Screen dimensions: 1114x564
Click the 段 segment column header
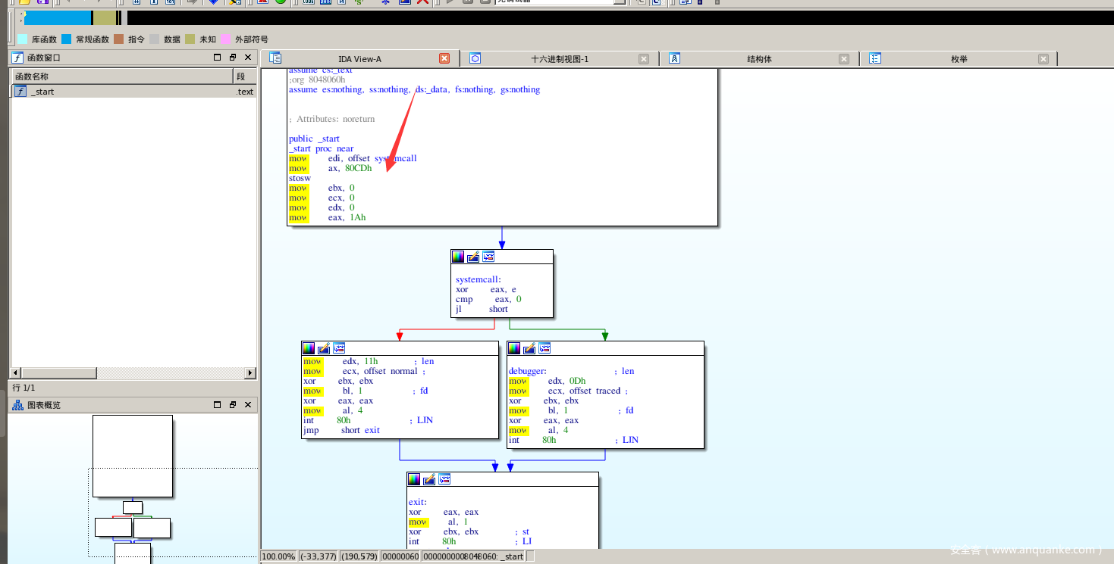[x=244, y=76]
